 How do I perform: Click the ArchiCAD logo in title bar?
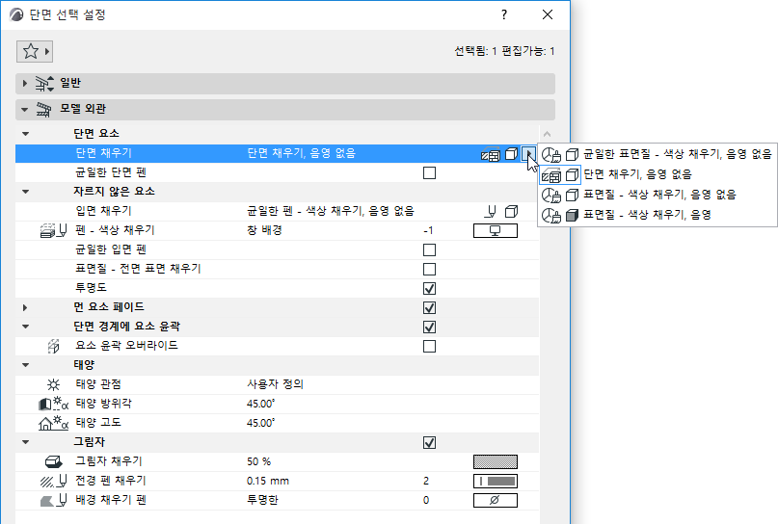point(16,14)
